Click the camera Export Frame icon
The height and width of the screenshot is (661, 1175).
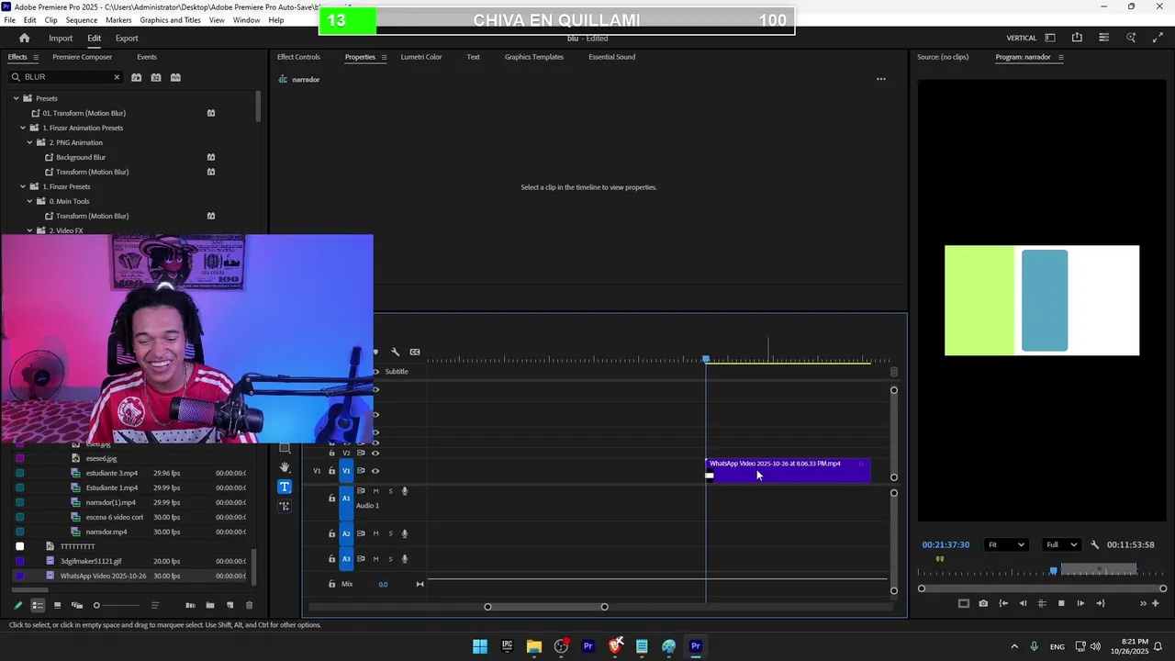click(983, 603)
